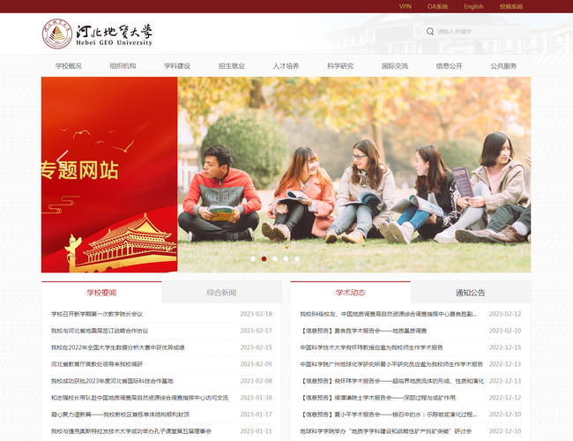Switch to the 综合新闻 tab

[221, 292]
